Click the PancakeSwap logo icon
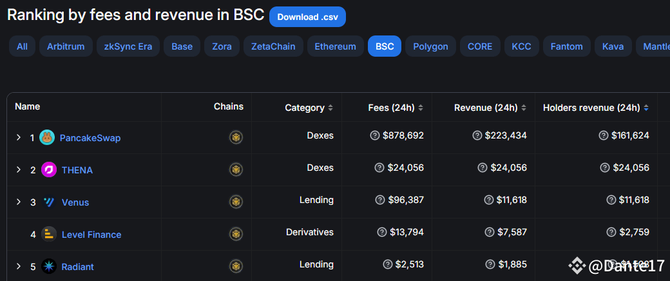670x281 pixels. 47,138
